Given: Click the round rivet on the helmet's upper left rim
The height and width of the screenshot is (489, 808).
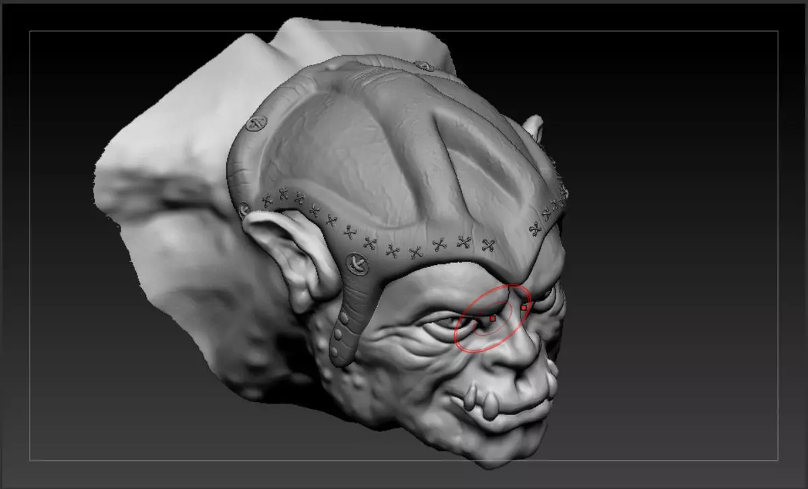Looking at the screenshot, I should (256, 124).
